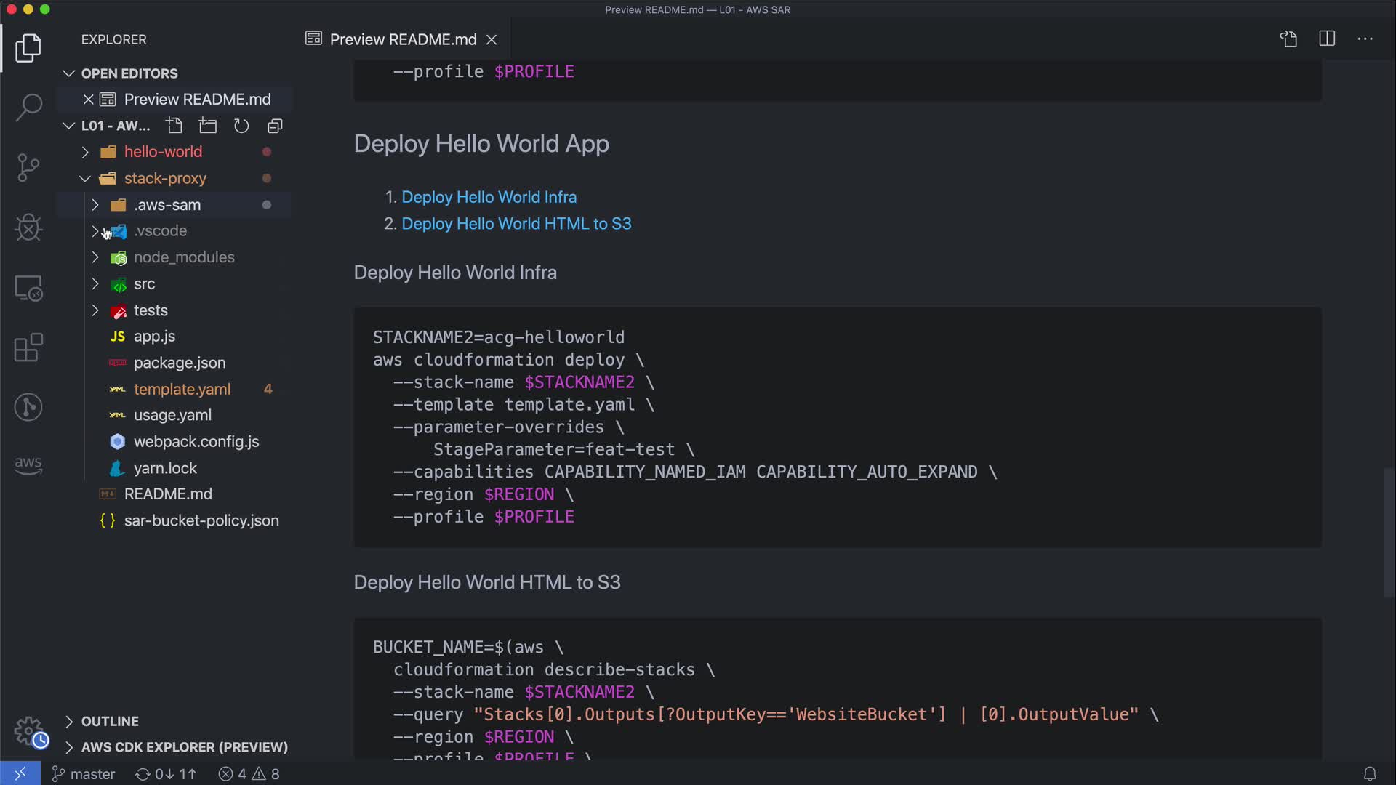Click Split Editor Right icon
This screenshot has width=1396, height=785.
[1327, 39]
